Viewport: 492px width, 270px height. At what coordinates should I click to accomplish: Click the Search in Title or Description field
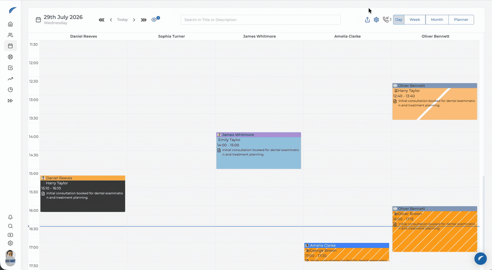pos(260,20)
